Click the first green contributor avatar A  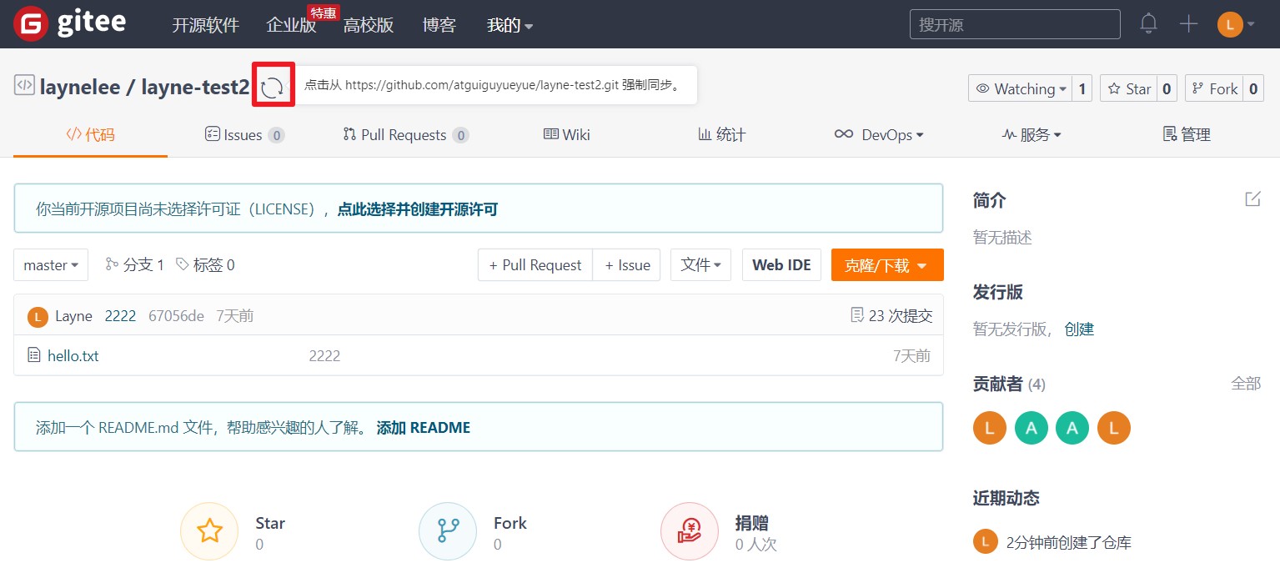[x=1032, y=428]
